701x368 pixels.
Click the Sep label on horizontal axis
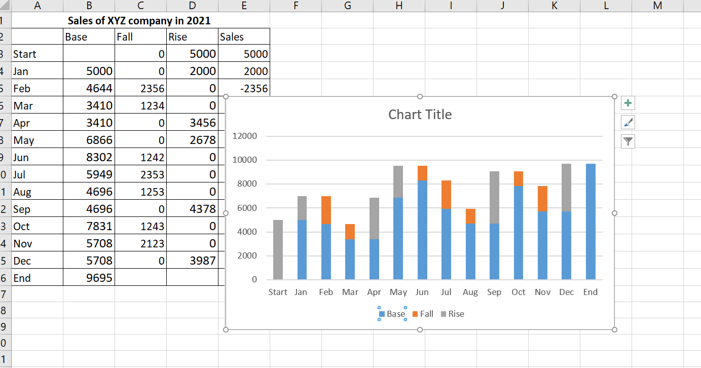pyautogui.click(x=494, y=292)
